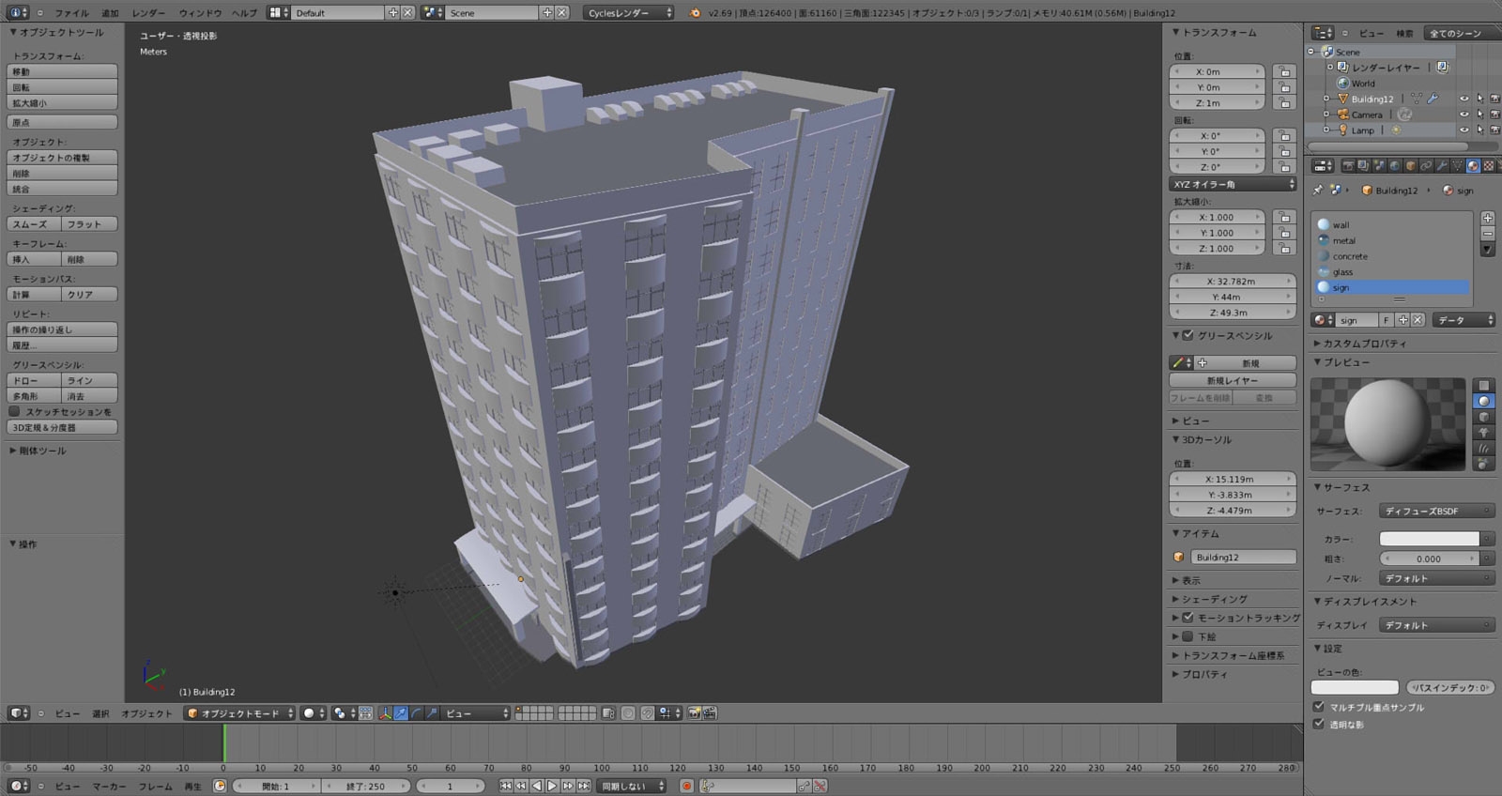The image size is (1502, 796).
Task: Click the add material slot plus icon
Action: coord(1488,218)
